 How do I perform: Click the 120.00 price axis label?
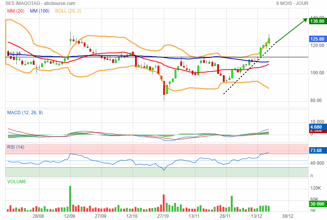tap(317, 46)
